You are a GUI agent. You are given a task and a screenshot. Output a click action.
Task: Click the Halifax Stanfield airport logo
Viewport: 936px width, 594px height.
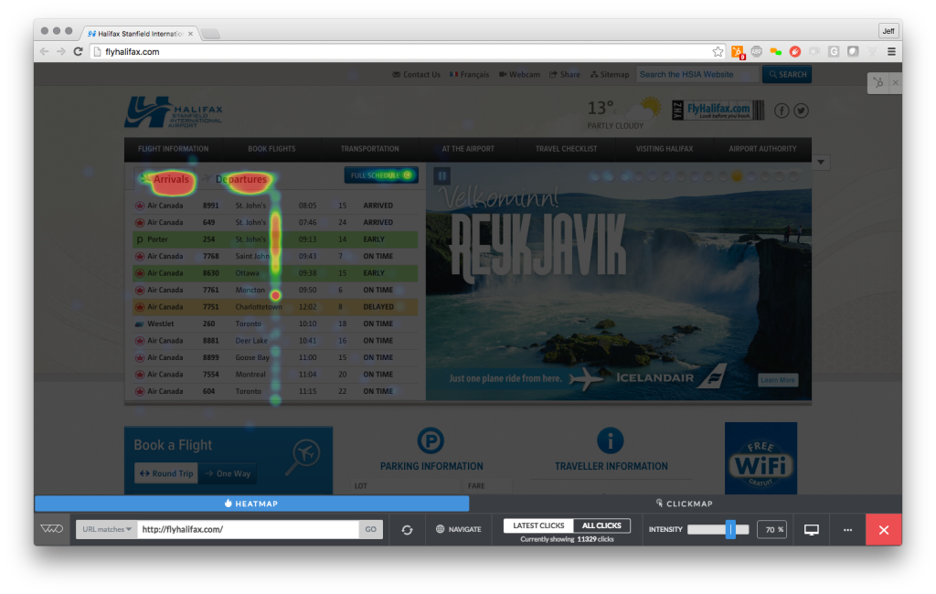pyautogui.click(x=174, y=112)
